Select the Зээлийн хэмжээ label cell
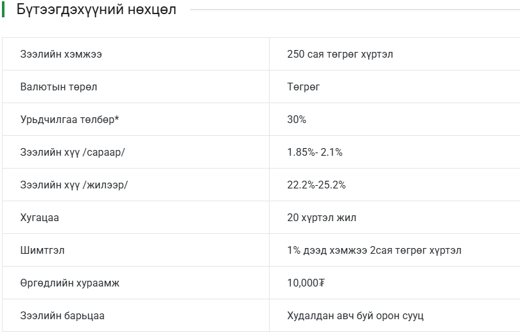The width and height of the screenshot is (520, 332). point(61,54)
